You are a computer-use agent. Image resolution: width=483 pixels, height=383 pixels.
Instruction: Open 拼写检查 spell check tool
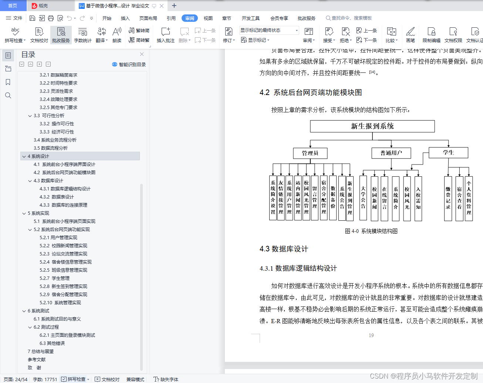tap(15, 35)
